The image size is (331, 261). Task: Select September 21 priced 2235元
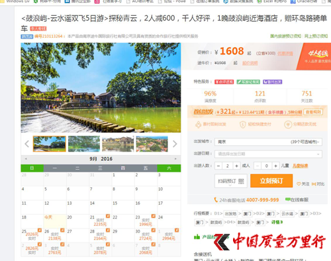[100, 221]
